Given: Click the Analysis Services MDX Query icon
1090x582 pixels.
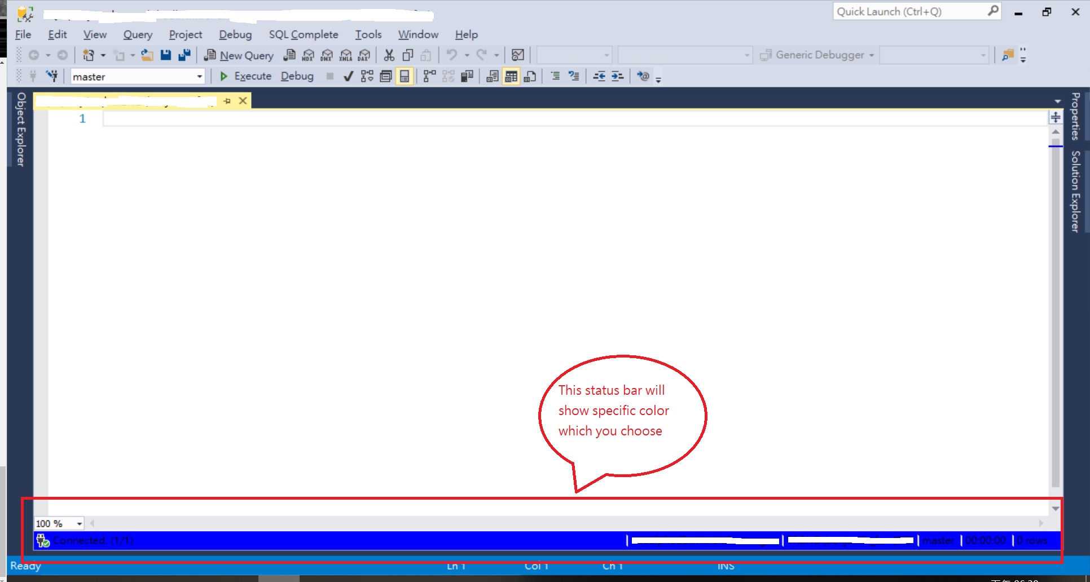Looking at the screenshot, I should point(308,55).
